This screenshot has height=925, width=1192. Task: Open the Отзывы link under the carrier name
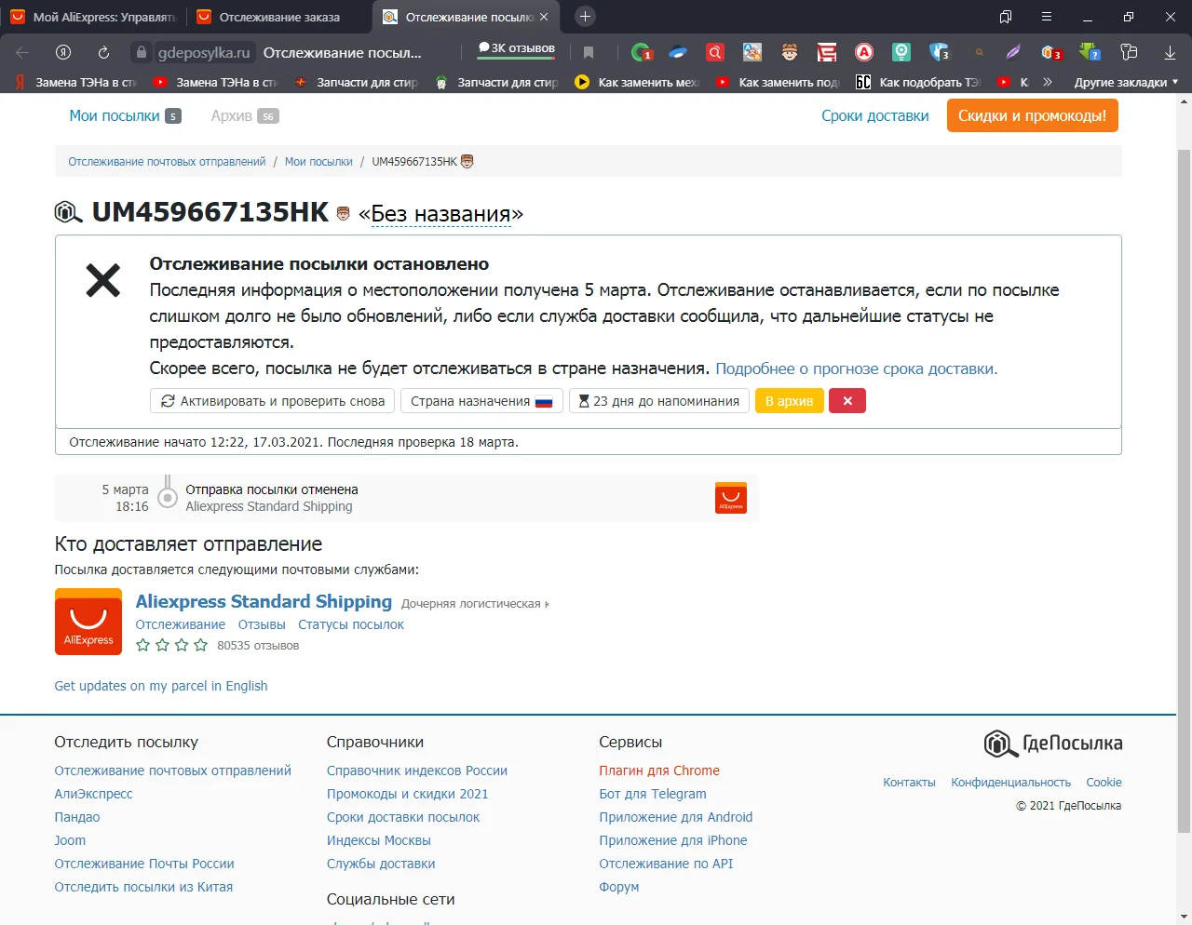point(262,625)
